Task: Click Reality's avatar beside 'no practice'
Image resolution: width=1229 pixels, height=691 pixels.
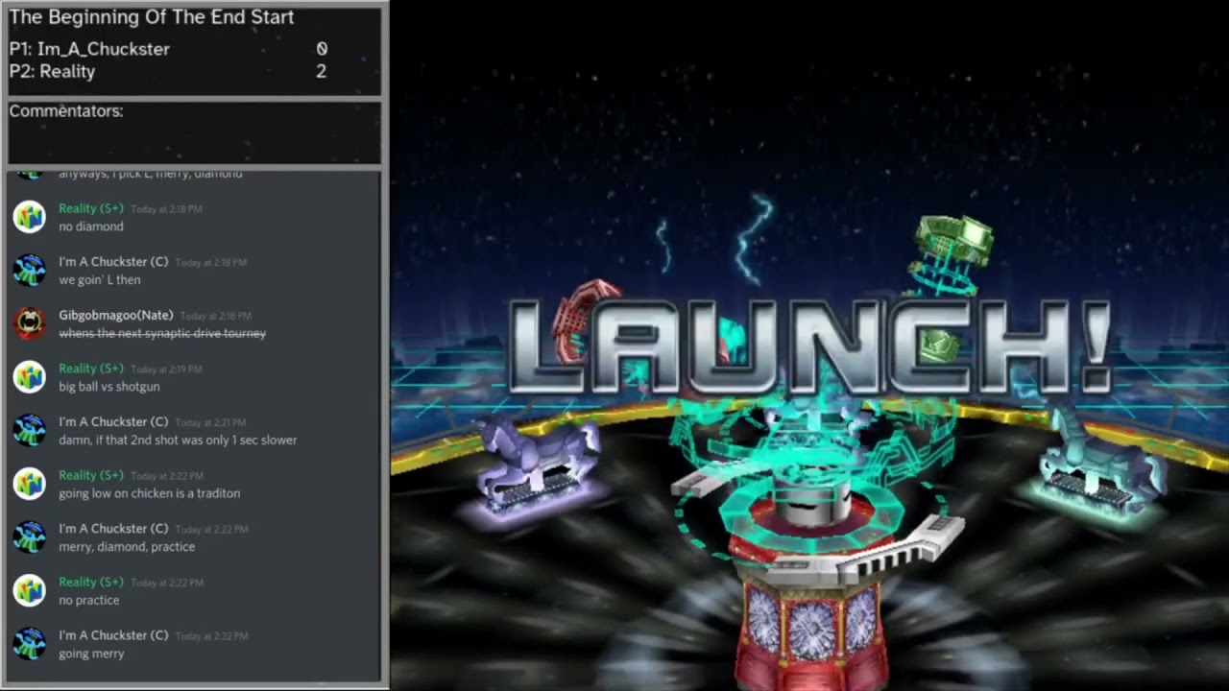Action: pyautogui.click(x=29, y=591)
